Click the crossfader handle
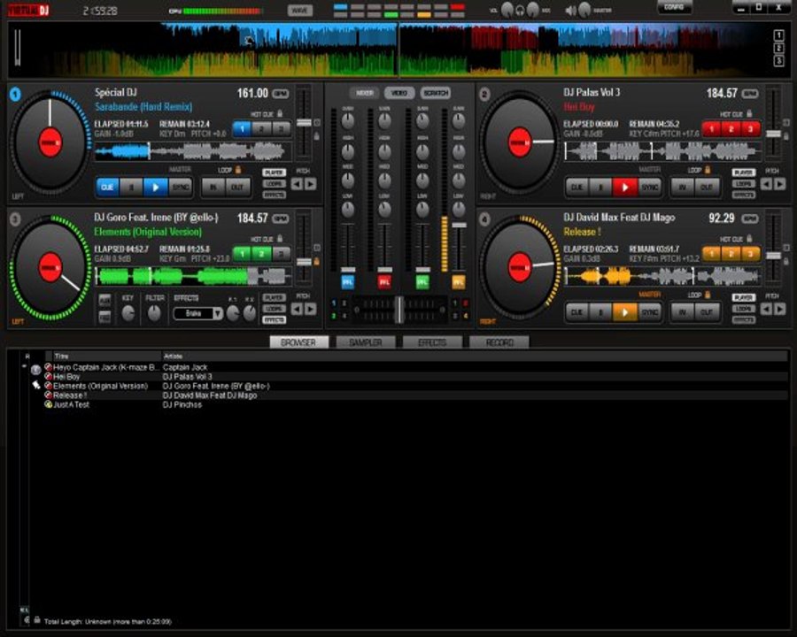Screen dimensions: 797x637 point(399,310)
